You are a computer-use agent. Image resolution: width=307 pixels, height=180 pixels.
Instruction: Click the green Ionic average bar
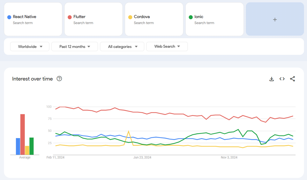[32, 146]
